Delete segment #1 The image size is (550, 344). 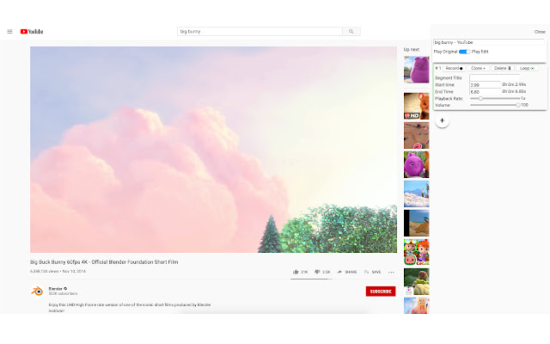(502, 68)
